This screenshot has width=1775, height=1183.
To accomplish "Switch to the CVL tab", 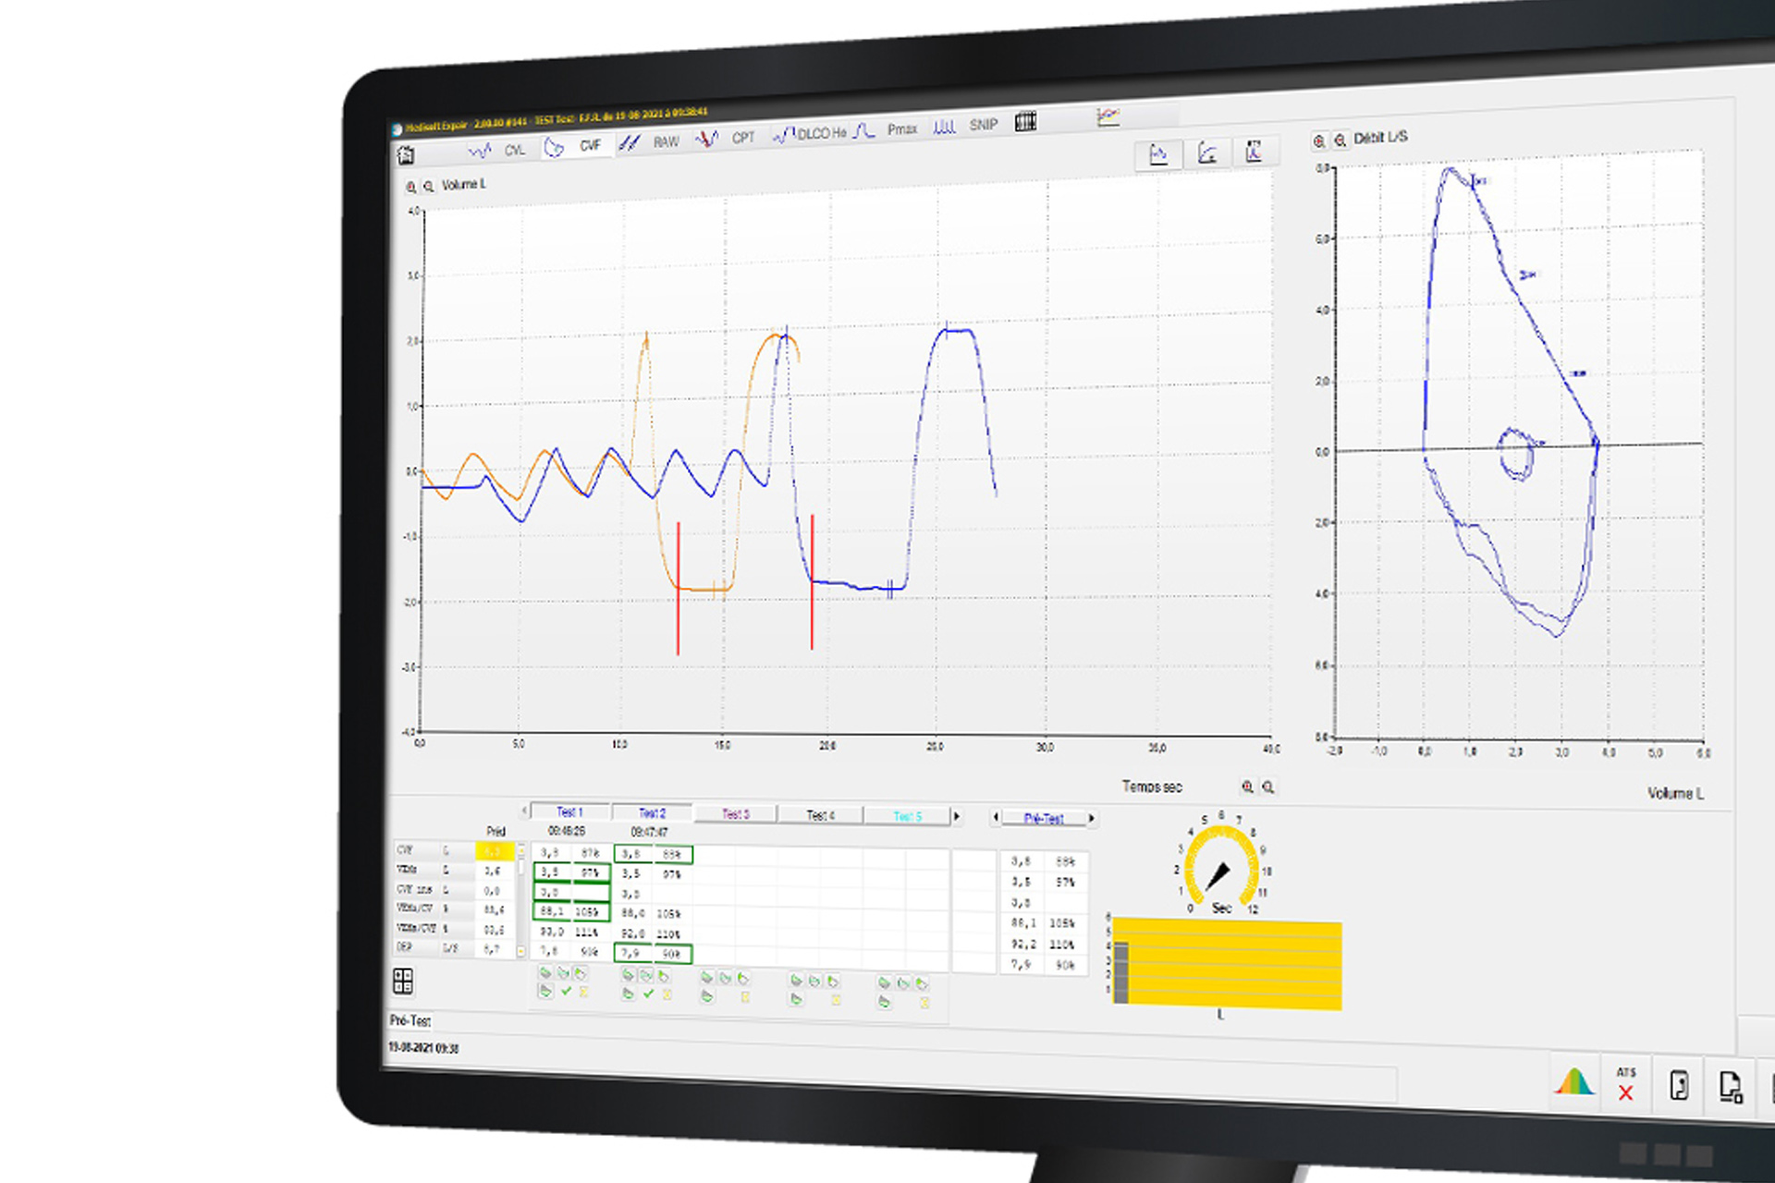I will tap(515, 150).
